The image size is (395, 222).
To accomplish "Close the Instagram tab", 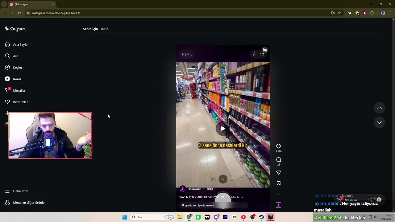I will pyautogui.click(x=52, y=4).
